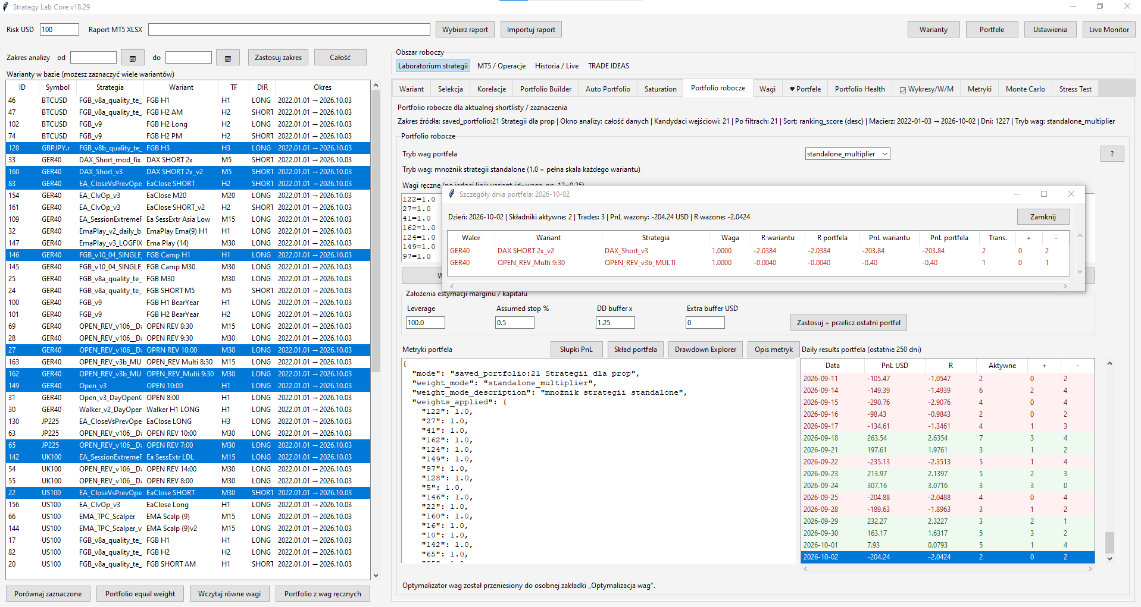
Task: Click the Zamknij button in the day details popup
Action: pyautogui.click(x=1043, y=217)
